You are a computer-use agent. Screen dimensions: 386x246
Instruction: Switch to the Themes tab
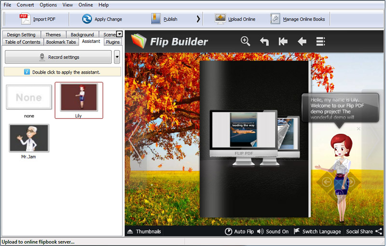tap(53, 35)
